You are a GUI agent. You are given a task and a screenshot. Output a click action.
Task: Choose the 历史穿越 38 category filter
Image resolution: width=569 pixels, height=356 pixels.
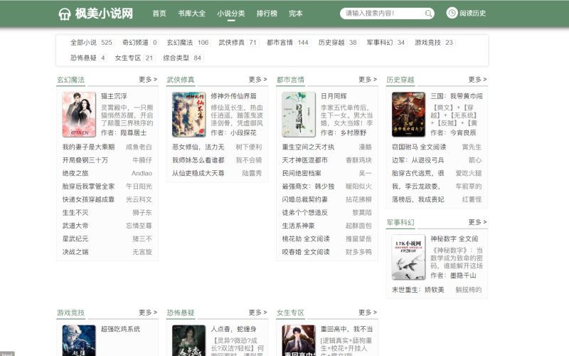point(339,43)
